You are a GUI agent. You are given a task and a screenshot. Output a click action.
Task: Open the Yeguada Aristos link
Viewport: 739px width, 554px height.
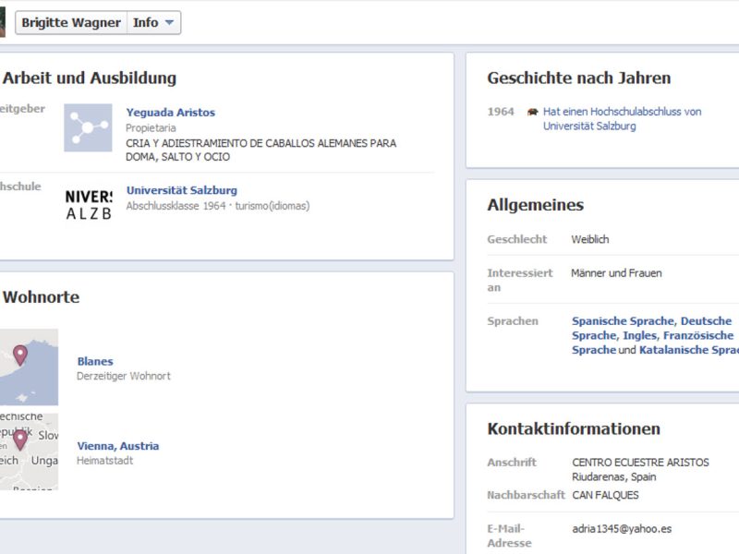[170, 113]
